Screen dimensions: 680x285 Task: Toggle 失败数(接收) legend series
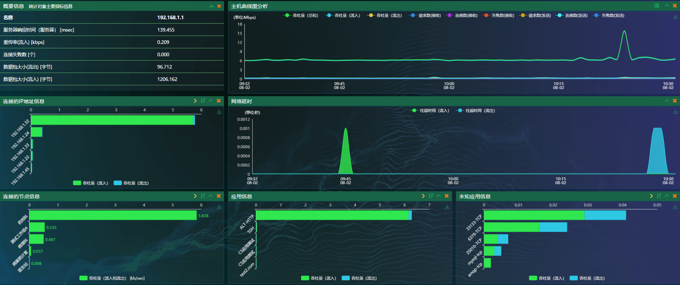pyautogui.click(x=499, y=15)
